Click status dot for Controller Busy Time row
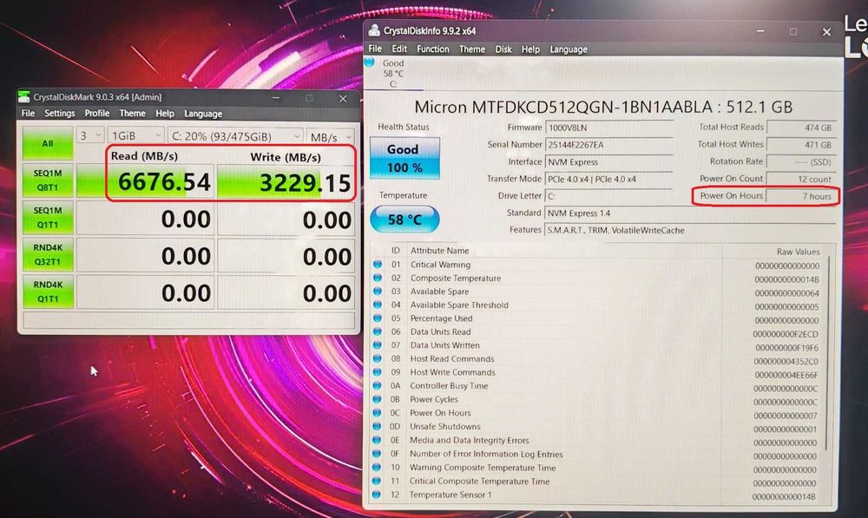Viewport: 868px width, 518px height. [x=378, y=386]
